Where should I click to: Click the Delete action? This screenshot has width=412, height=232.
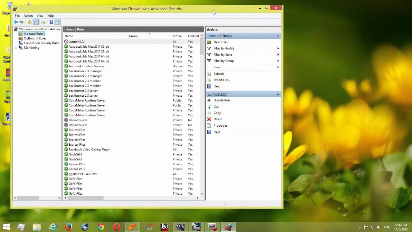pos(218,119)
